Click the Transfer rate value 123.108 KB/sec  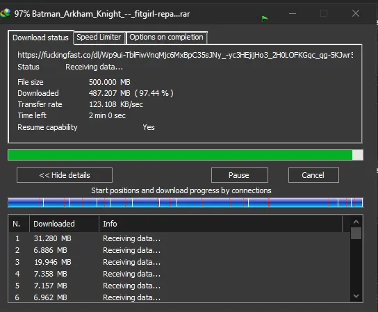tap(116, 104)
